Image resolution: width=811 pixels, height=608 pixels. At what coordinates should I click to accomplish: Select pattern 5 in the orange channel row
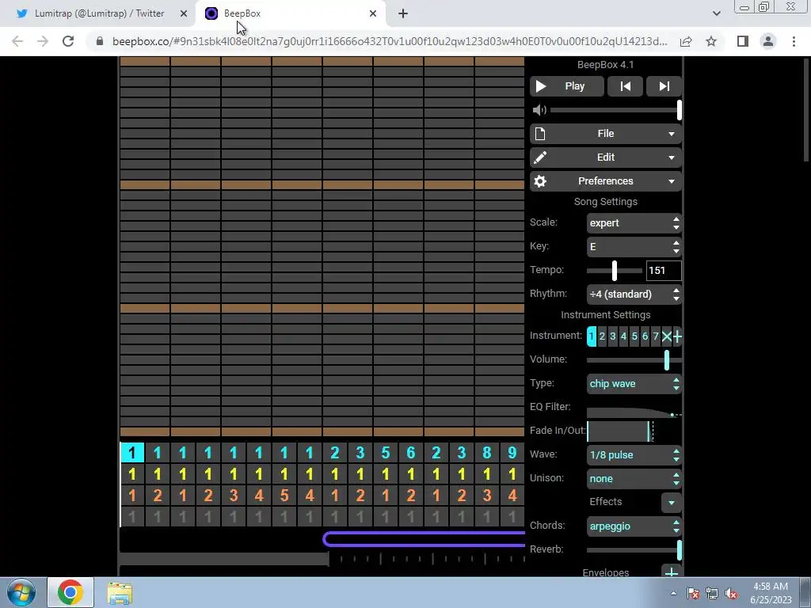[284, 496]
